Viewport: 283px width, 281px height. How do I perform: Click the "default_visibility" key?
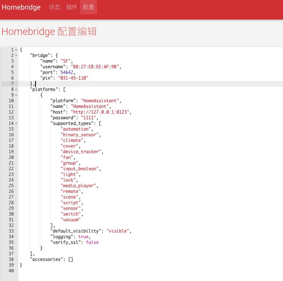(x=76, y=231)
